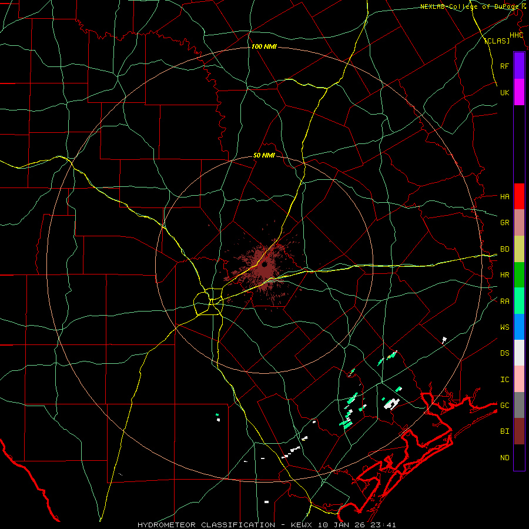
Task: Click the red HA color swatch
Action: coord(519,196)
